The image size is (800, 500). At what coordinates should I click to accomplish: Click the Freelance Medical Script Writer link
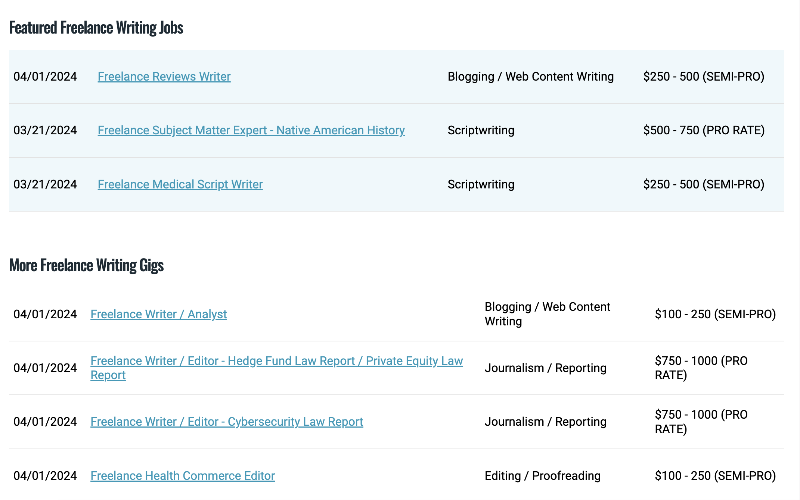coord(180,184)
